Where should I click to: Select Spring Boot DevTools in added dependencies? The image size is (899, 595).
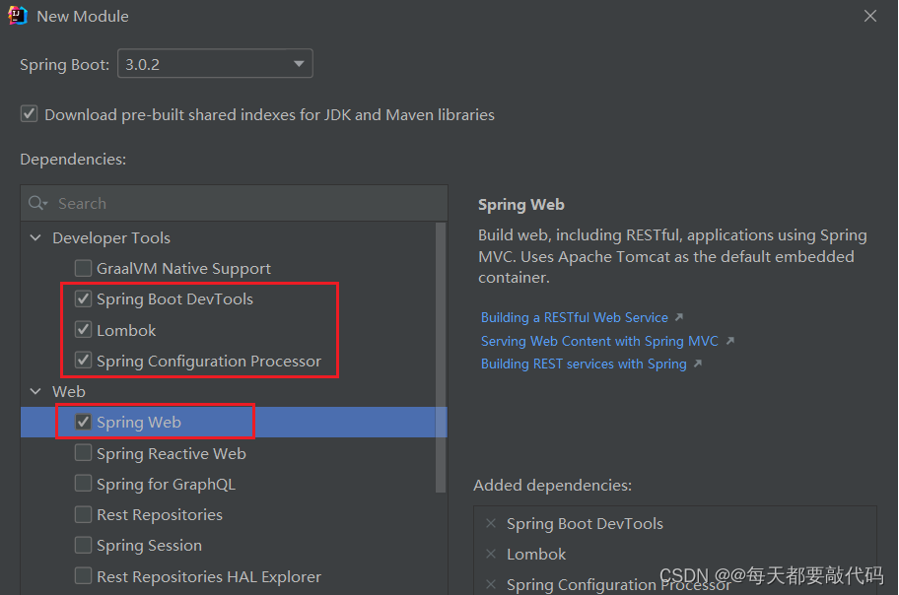(x=585, y=524)
